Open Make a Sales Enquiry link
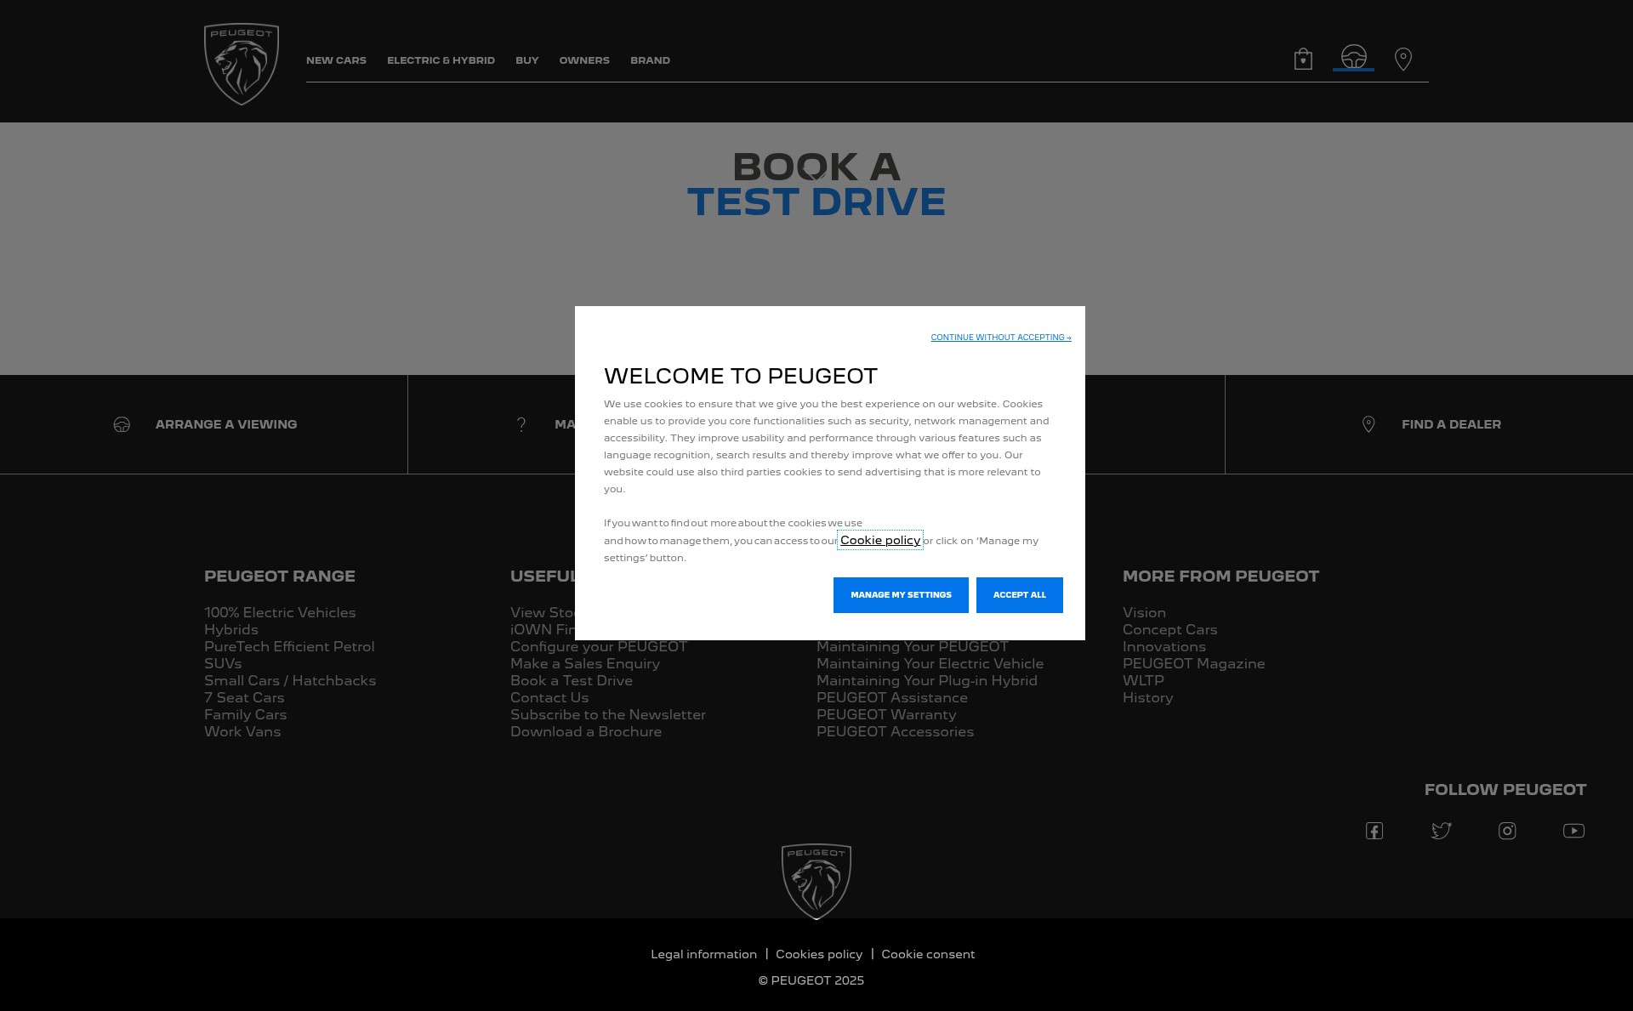The height and width of the screenshot is (1011, 1633). point(585,663)
